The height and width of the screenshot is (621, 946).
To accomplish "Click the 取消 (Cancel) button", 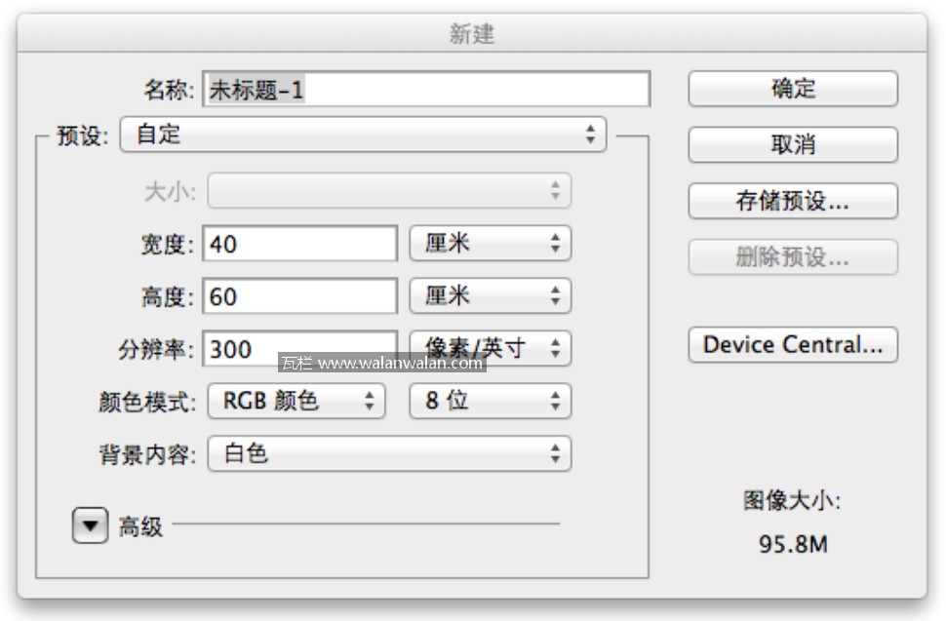I will [792, 145].
